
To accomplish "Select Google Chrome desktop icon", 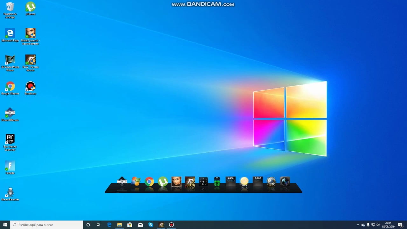I will (x=10, y=88).
